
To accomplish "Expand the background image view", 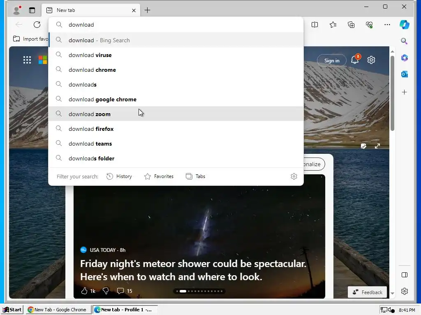I will (x=377, y=146).
